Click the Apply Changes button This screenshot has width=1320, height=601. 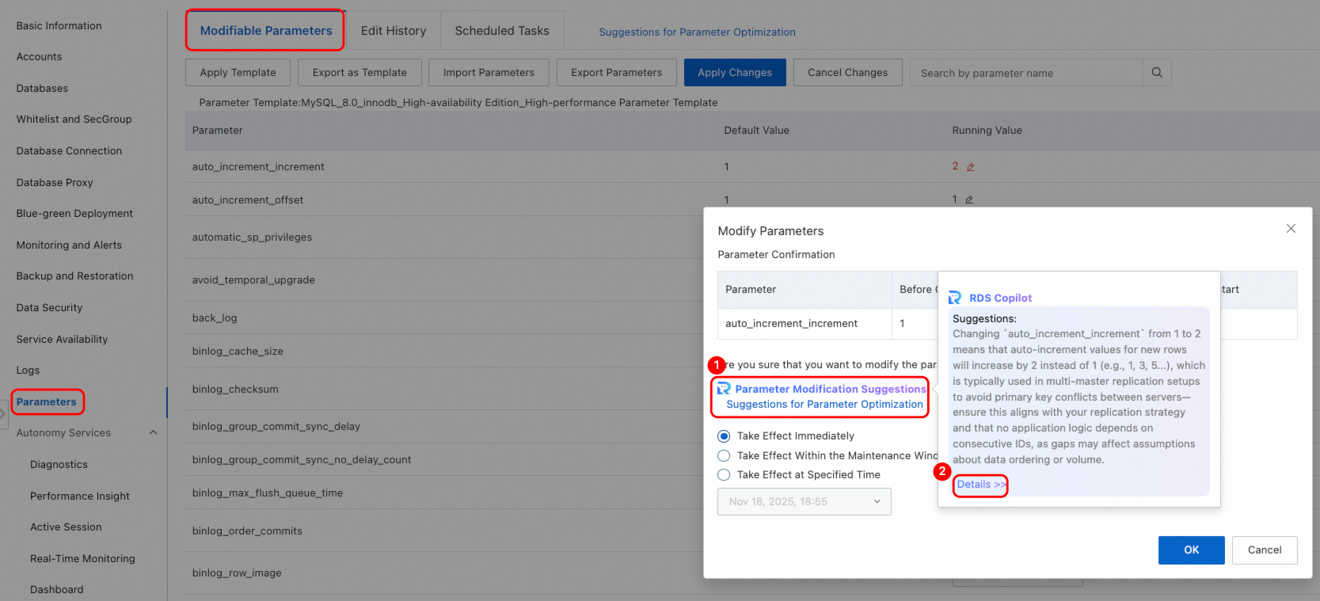point(734,73)
